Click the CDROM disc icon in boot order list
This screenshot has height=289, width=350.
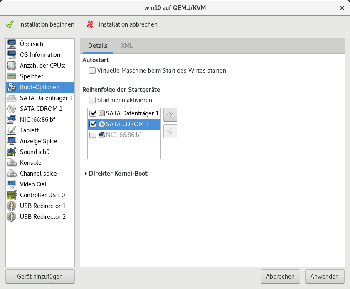(x=102, y=124)
